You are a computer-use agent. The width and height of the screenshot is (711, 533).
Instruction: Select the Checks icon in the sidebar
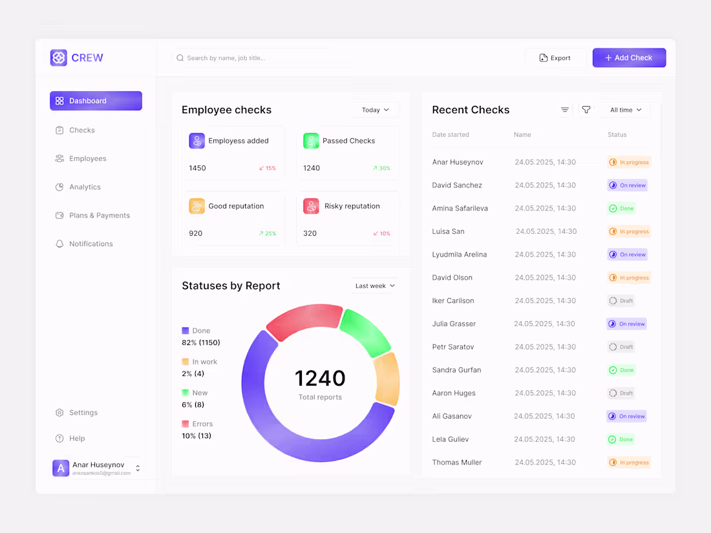pos(60,130)
